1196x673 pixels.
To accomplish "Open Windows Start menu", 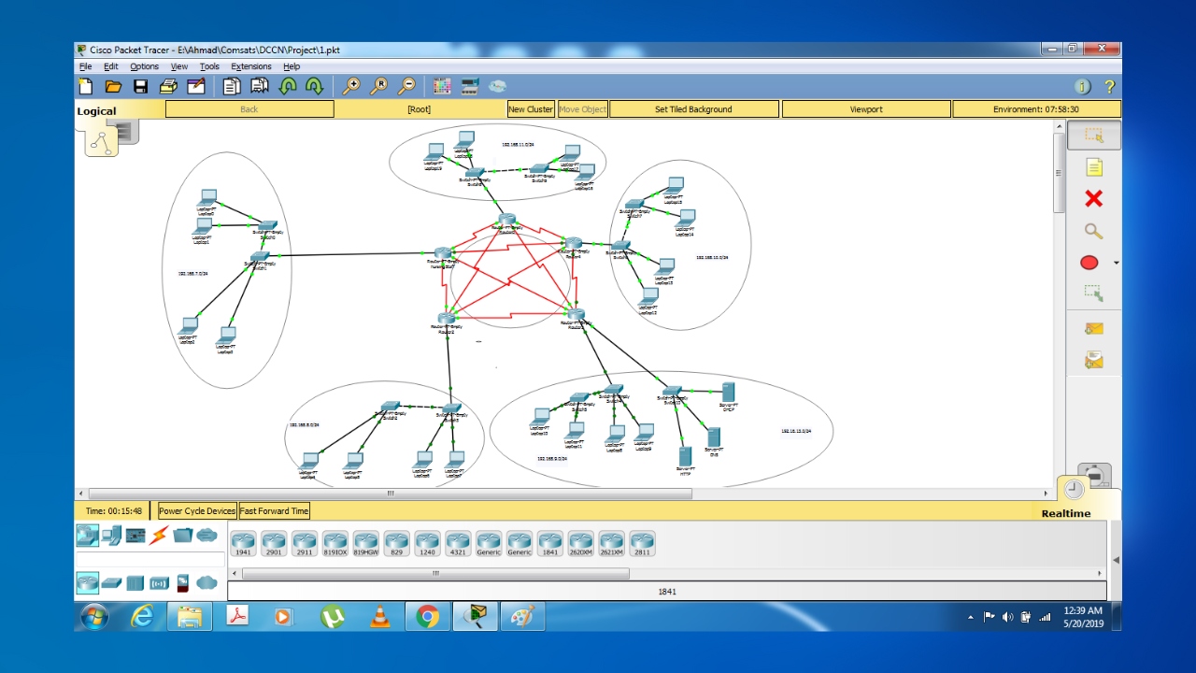I will [94, 616].
